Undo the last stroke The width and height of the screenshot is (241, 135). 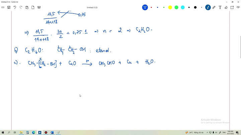tap(15, 7)
